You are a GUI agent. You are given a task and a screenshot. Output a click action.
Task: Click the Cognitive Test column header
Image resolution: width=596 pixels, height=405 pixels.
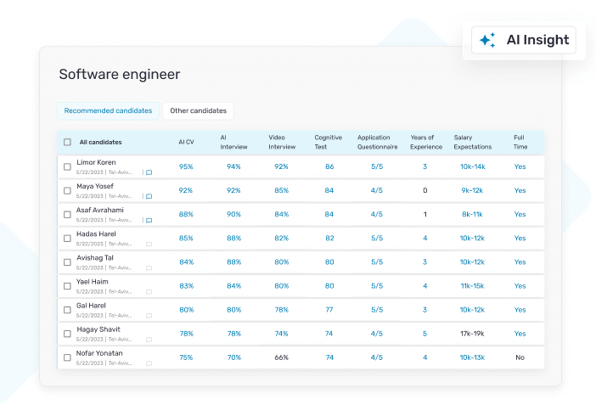329,143
